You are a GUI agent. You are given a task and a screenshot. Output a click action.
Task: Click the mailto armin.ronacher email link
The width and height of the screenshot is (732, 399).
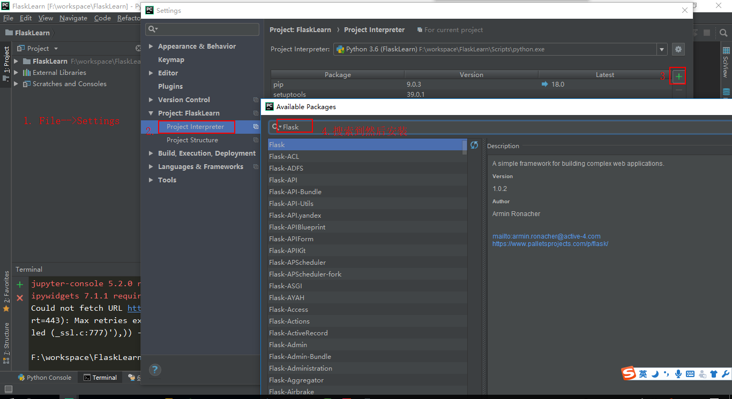[x=547, y=236]
